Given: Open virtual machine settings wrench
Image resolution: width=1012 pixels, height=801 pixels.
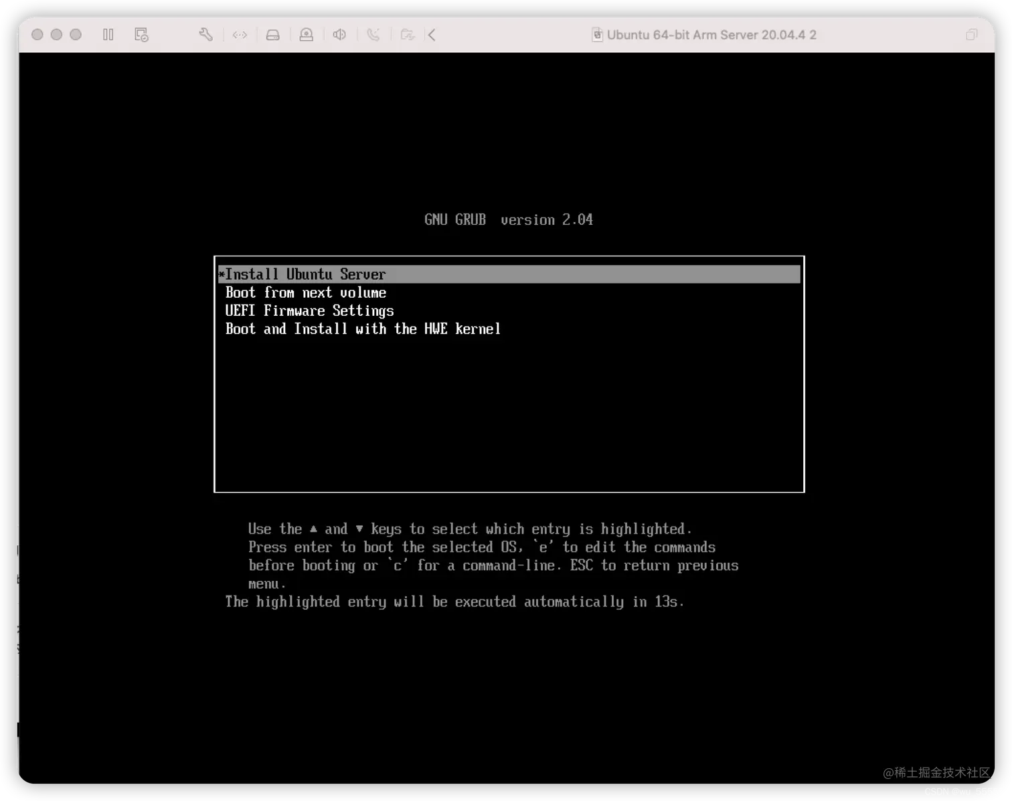Looking at the screenshot, I should (x=205, y=35).
